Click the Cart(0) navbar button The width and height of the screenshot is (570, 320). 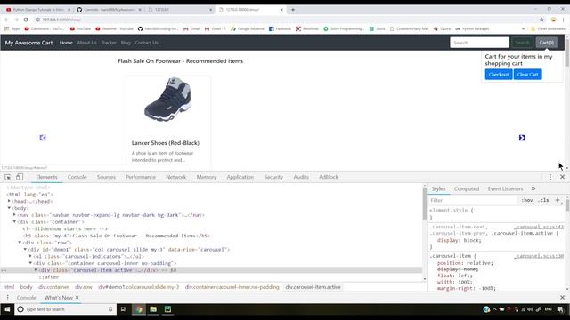click(546, 43)
